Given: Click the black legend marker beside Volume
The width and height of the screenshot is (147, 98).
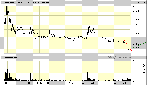Looking at the screenshot, I should point(15,58).
